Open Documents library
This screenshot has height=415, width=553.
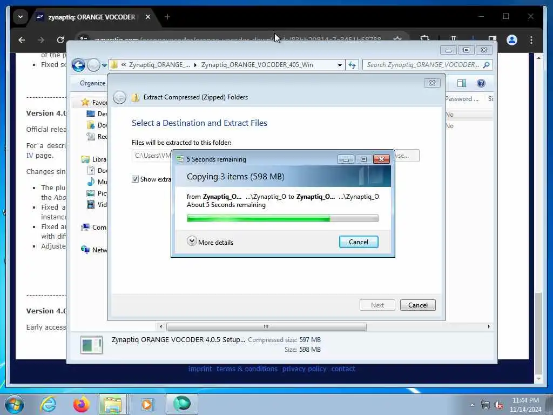tap(97, 170)
